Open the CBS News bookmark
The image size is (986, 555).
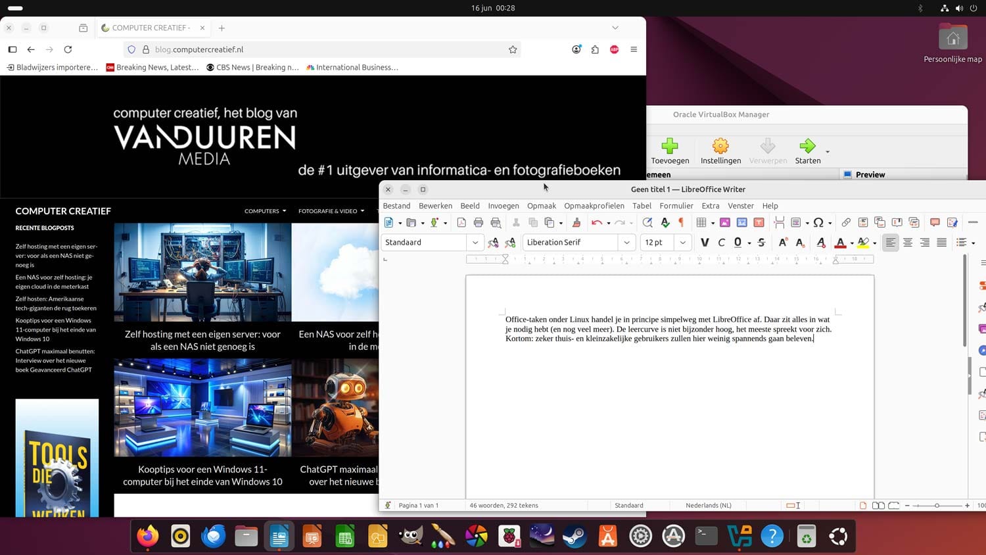[x=252, y=67]
